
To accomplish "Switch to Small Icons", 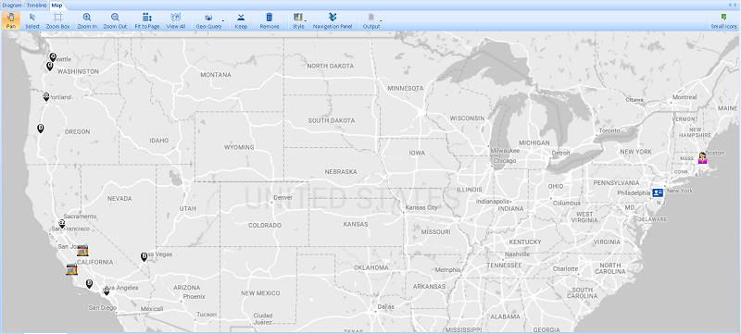I will click(x=723, y=20).
